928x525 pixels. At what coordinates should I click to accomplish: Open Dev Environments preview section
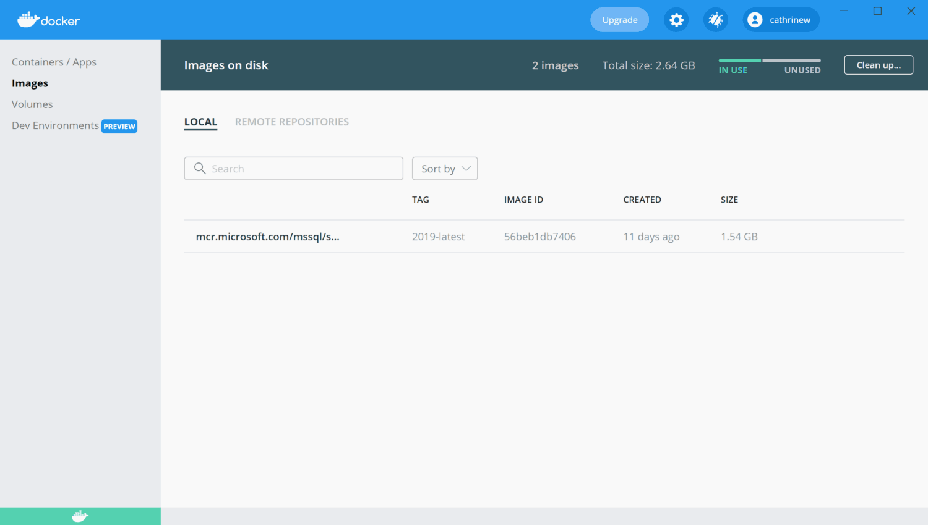[56, 125]
